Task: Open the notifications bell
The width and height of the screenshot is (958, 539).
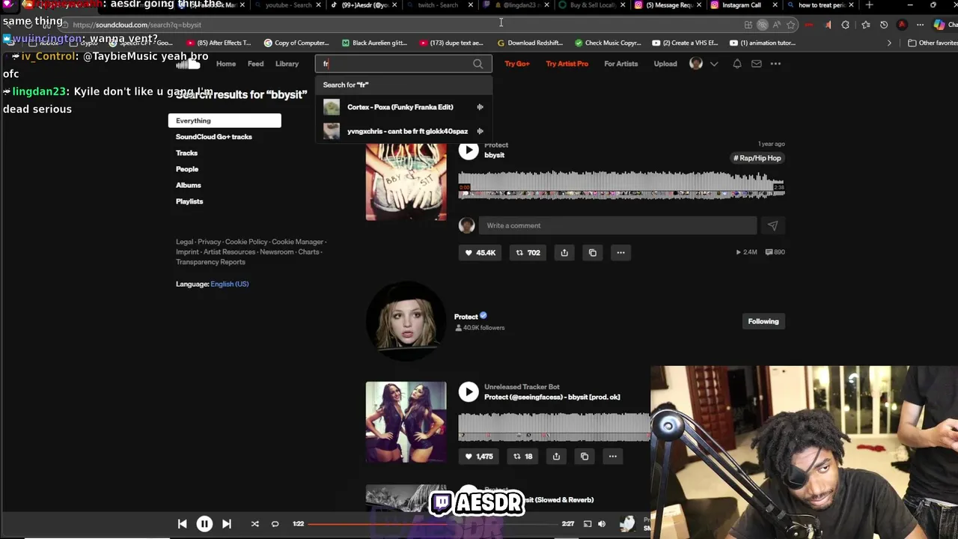Action: pyautogui.click(x=737, y=64)
